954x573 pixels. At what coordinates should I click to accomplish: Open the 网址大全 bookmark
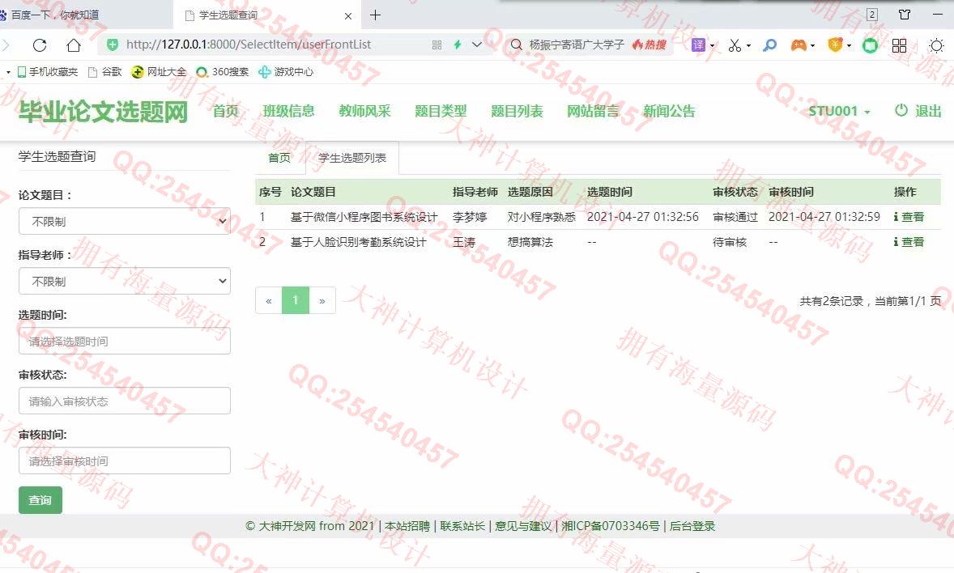point(159,72)
